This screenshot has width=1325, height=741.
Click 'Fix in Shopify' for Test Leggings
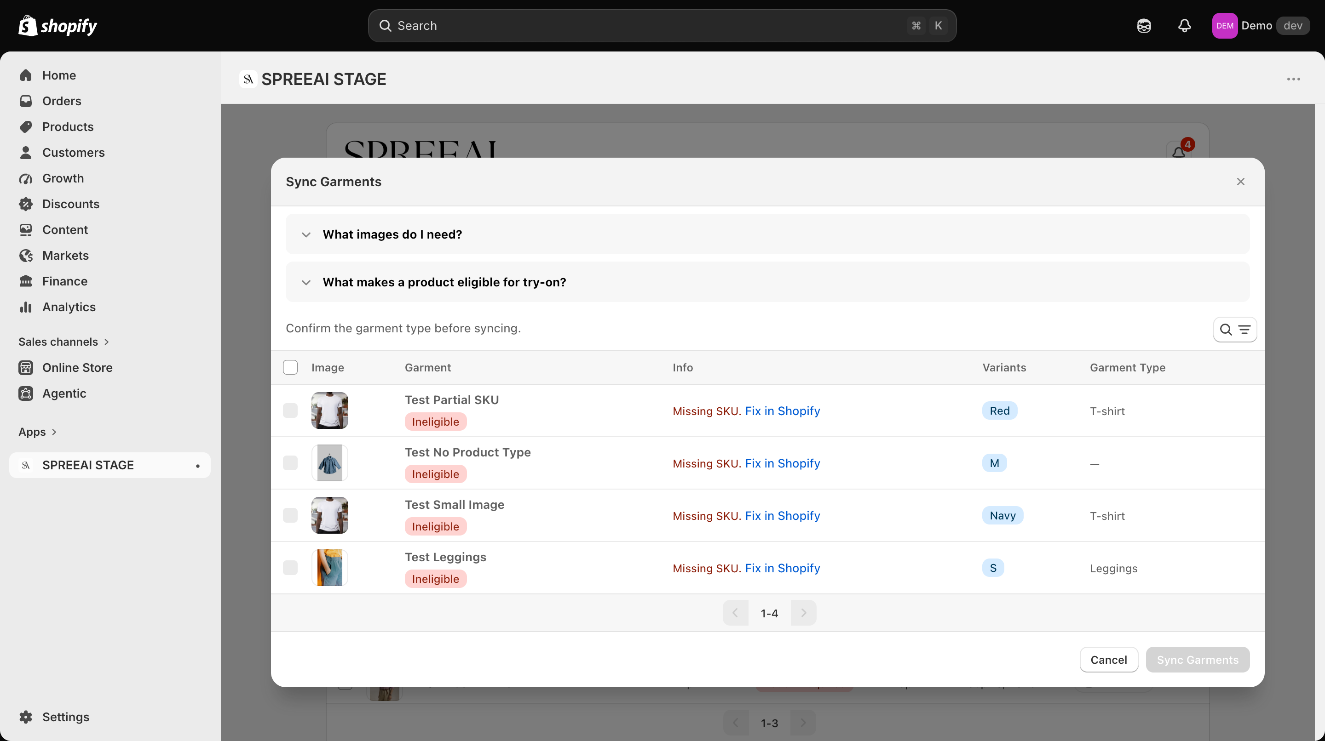[782, 568]
